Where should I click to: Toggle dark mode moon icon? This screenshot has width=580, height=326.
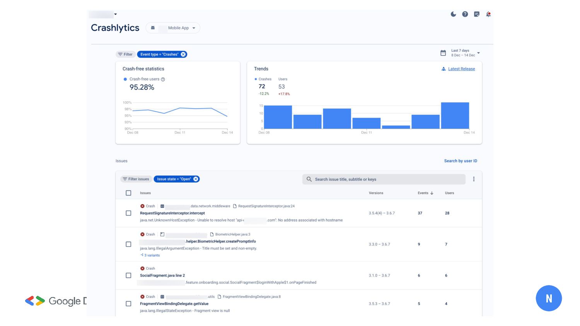click(x=453, y=14)
